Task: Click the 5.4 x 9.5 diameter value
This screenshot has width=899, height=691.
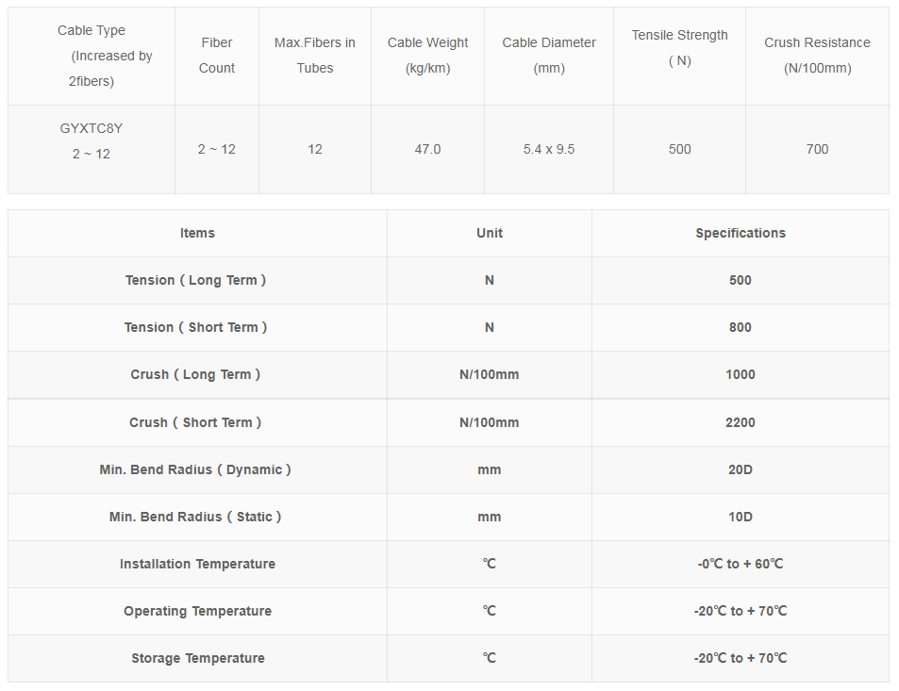Action: 549,149
